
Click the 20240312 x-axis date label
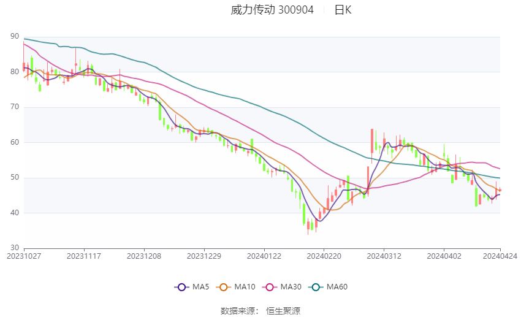384,256
